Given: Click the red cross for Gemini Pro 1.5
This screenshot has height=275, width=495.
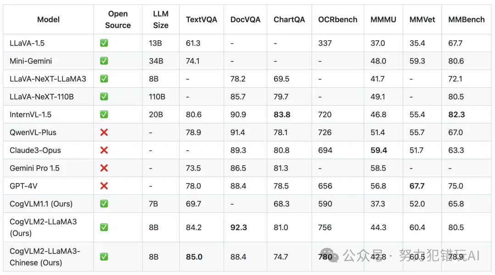Looking at the screenshot, I should (104, 168).
